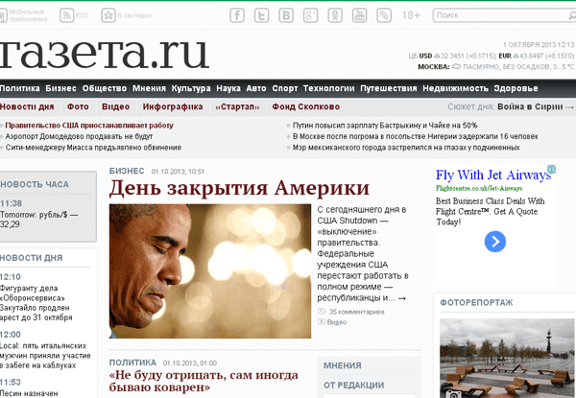
Task: Switch to the Фото tab
Action: pyautogui.click(x=78, y=106)
